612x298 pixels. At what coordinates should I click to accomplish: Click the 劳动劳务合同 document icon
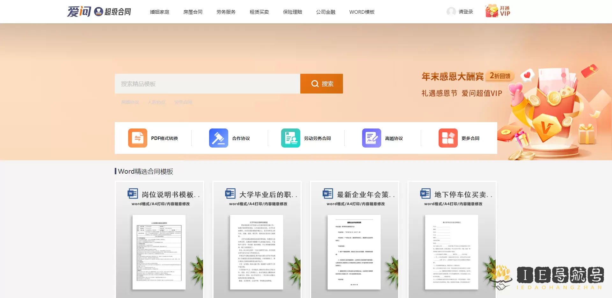pyautogui.click(x=290, y=138)
